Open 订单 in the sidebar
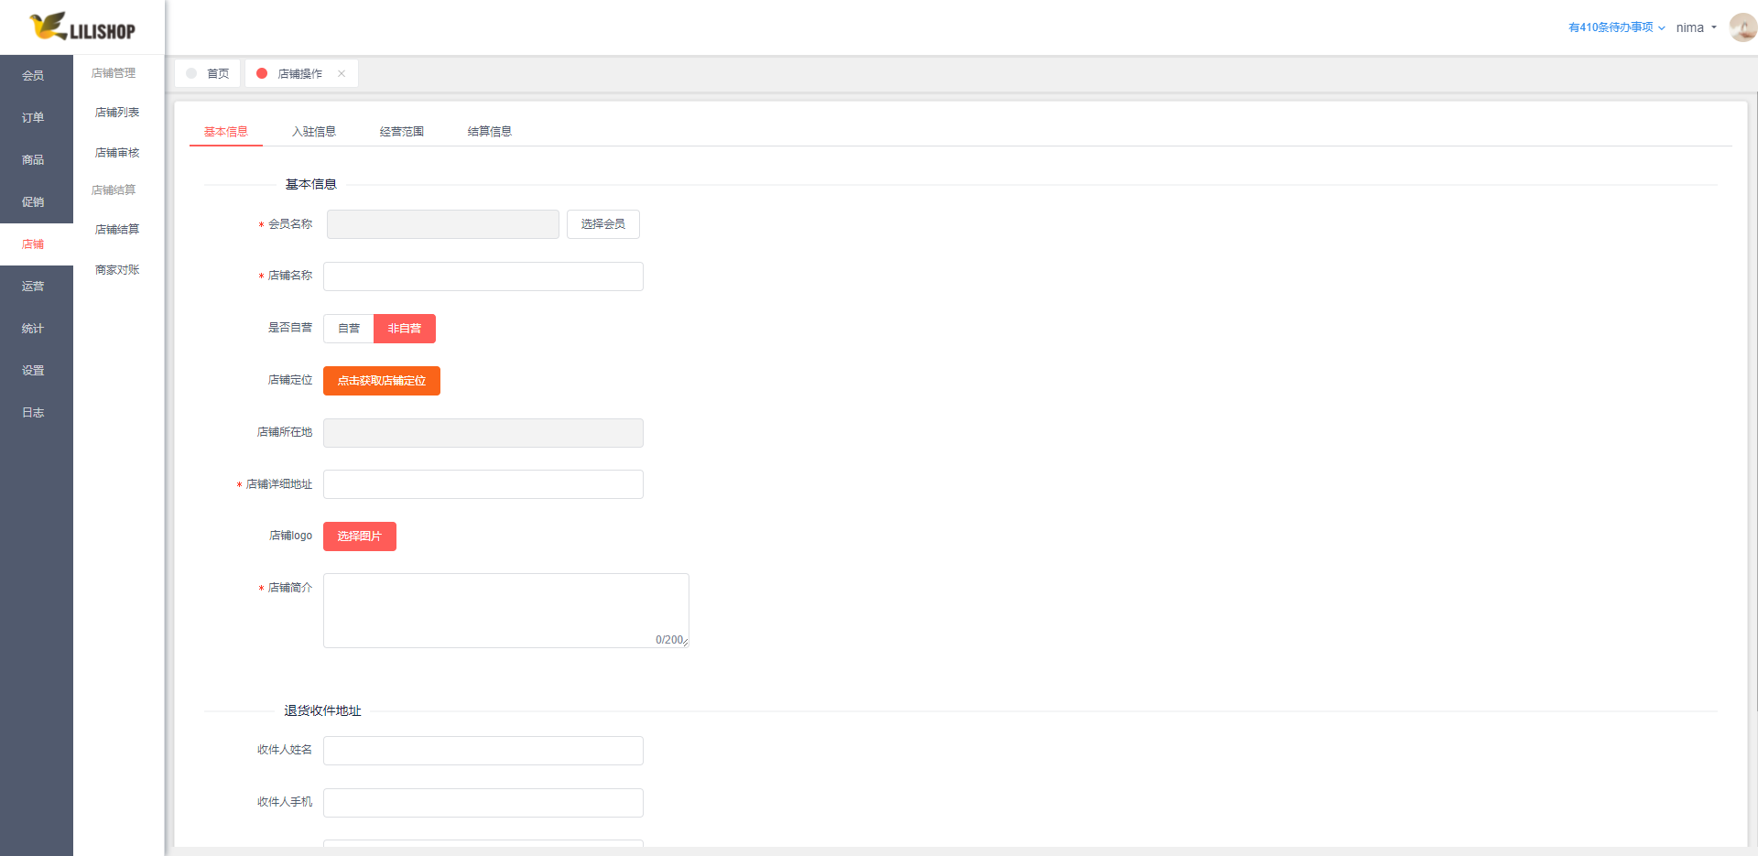The width and height of the screenshot is (1758, 856). tap(37, 118)
